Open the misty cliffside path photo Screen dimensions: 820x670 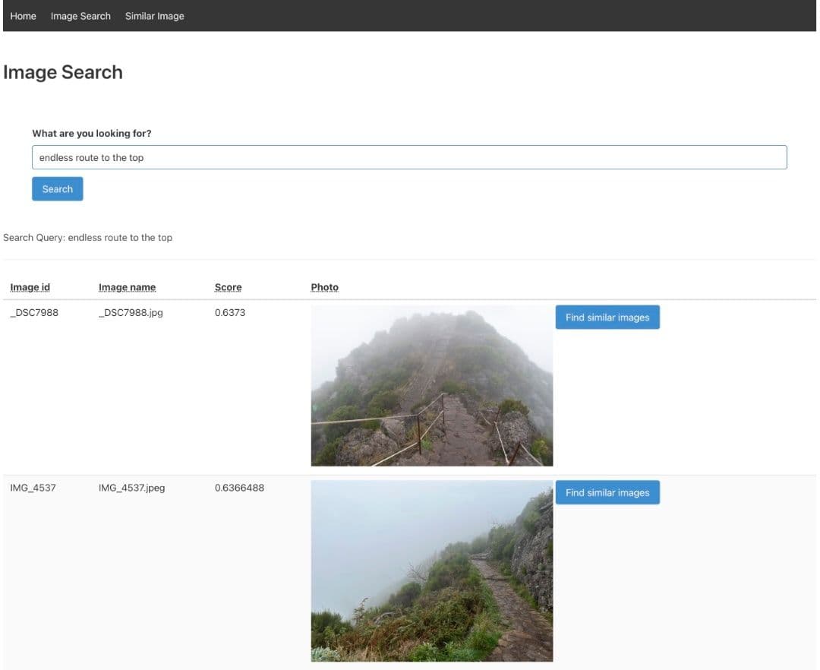tap(431, 570)
